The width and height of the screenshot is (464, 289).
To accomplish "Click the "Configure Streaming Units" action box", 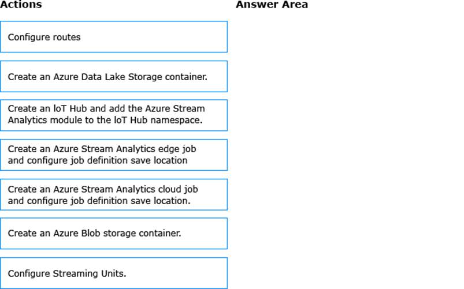I will coord(113,273).
